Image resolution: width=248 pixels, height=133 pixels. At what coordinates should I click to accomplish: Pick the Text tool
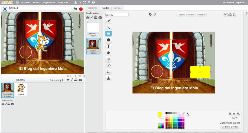point(109,46)
